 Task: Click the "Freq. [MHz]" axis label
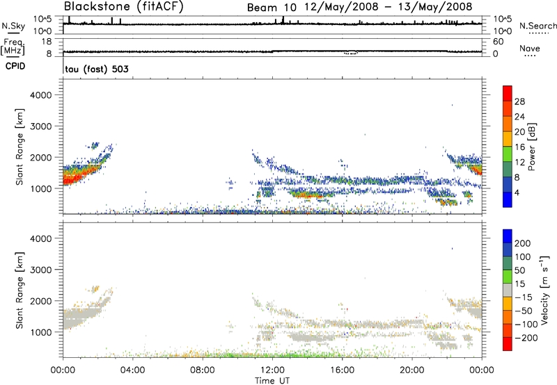pyautogui.click(x=13, y=47)
